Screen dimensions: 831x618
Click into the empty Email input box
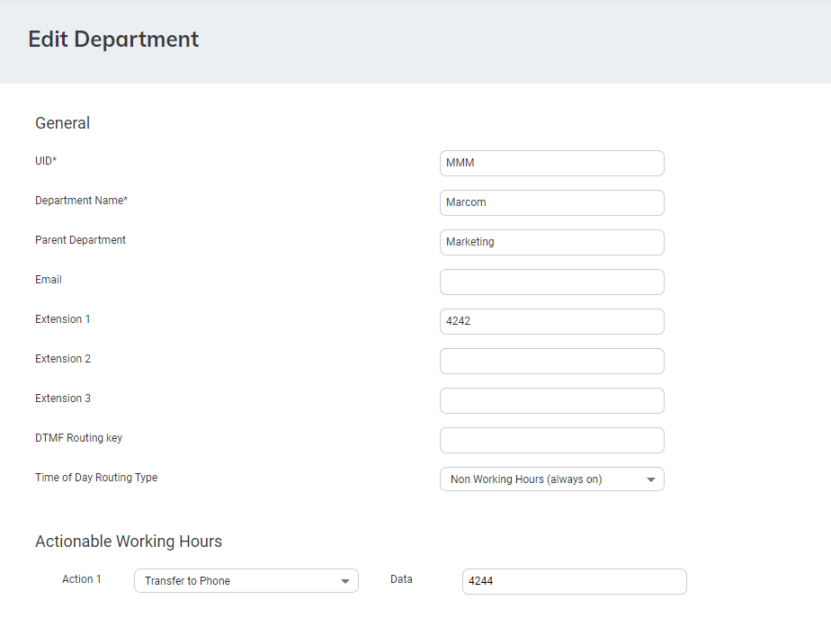click(551, 282)
